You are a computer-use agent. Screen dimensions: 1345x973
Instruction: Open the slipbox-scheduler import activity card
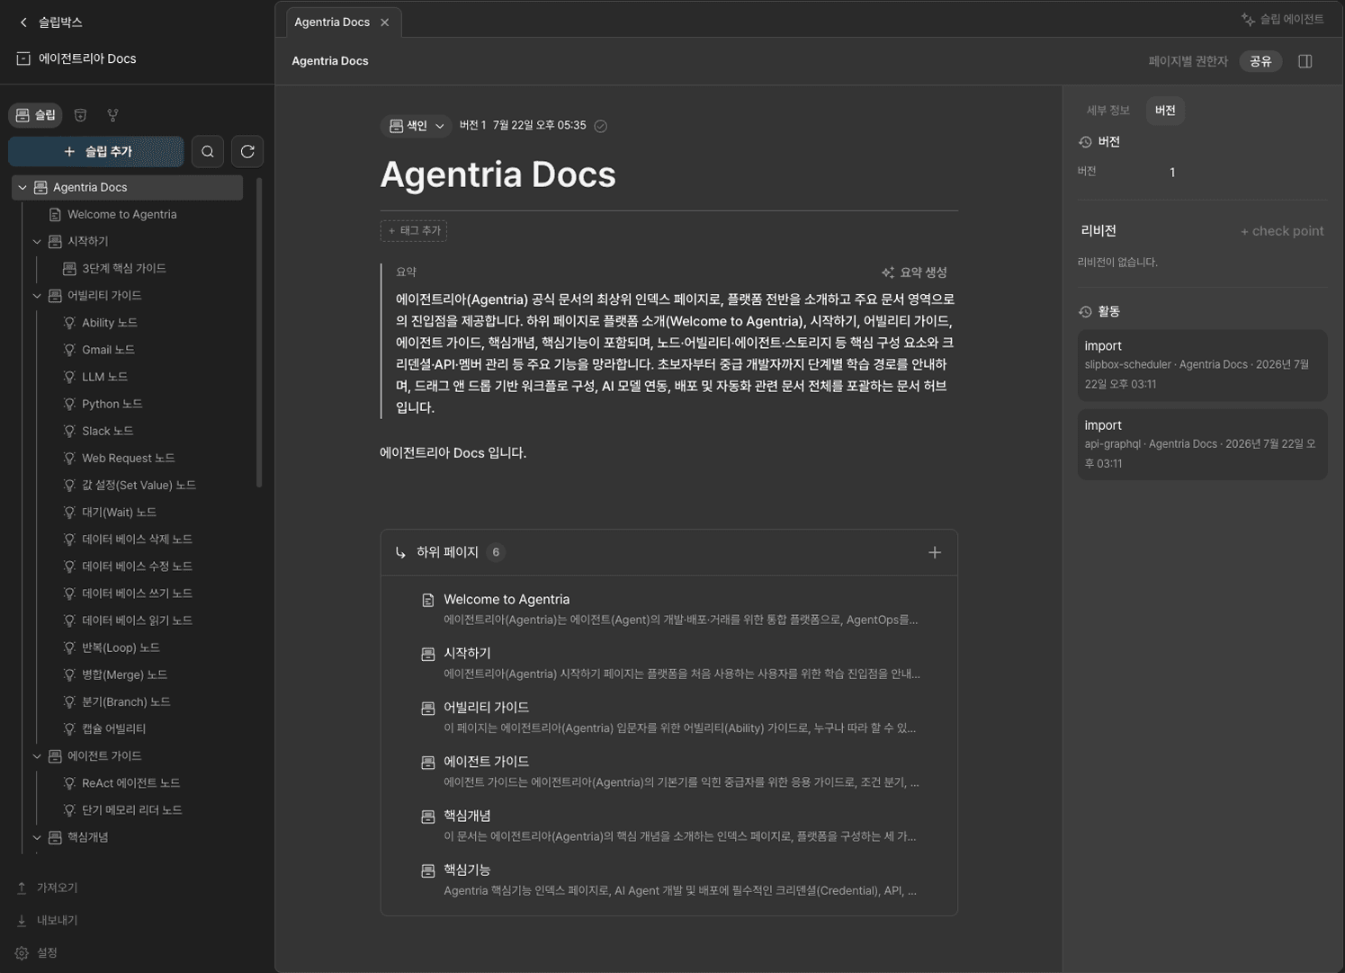pos(1202,365)
